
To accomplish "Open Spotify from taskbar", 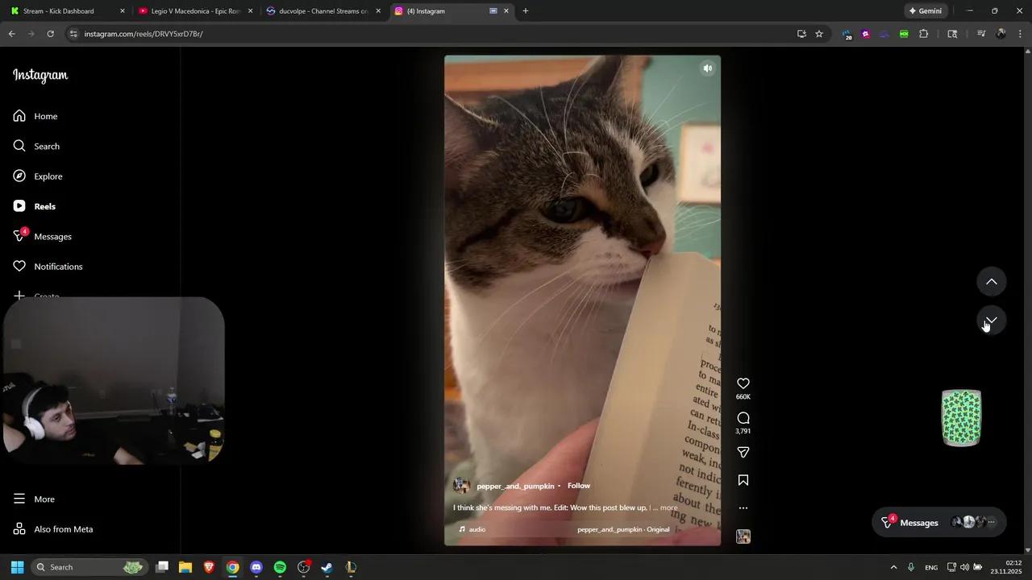I will pyautogui.click(x=280, y=567).
